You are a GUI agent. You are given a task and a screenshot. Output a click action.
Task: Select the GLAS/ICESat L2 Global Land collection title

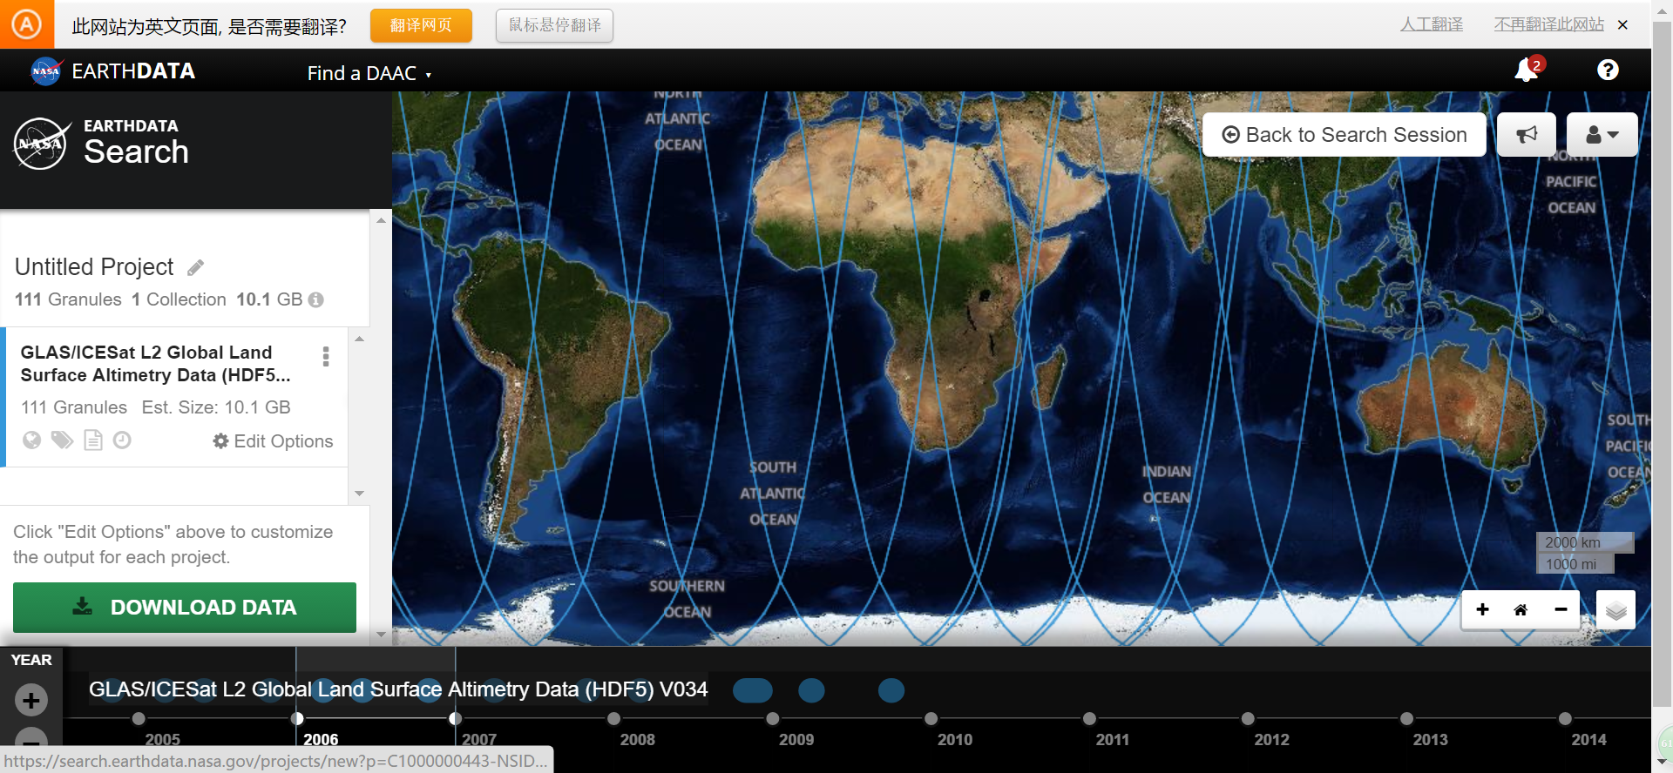click(x=155, y=364)
